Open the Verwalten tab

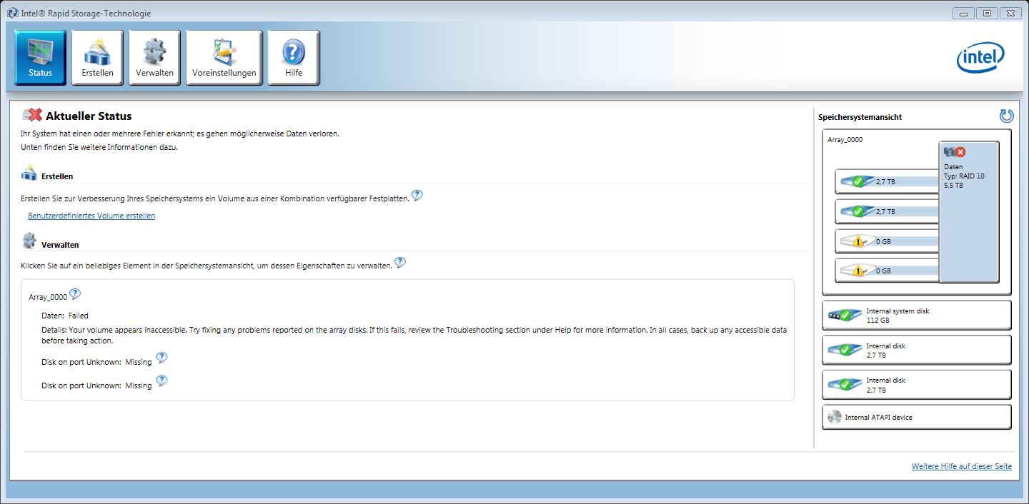(154, 57)
